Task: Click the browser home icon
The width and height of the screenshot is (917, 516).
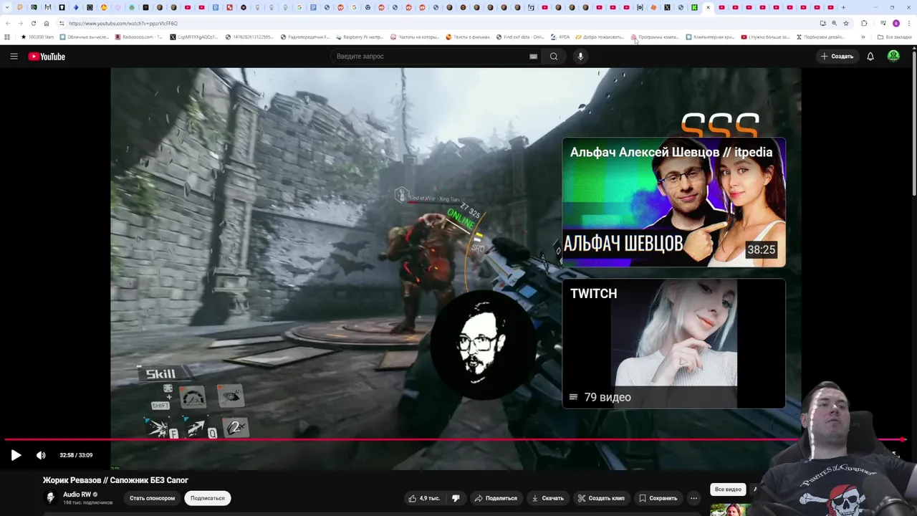Action: 47,23
